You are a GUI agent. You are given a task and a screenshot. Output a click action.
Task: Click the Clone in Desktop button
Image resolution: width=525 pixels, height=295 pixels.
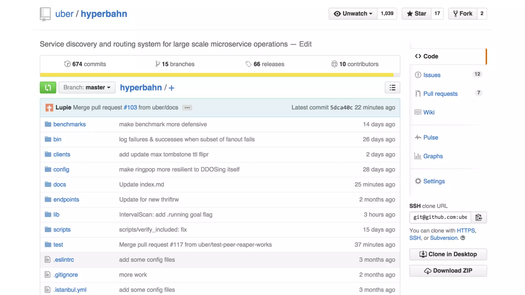click(x=448, y=254)
